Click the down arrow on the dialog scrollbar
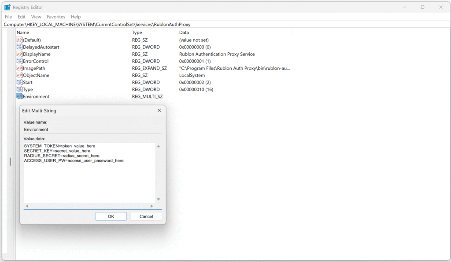 (157, 198)
